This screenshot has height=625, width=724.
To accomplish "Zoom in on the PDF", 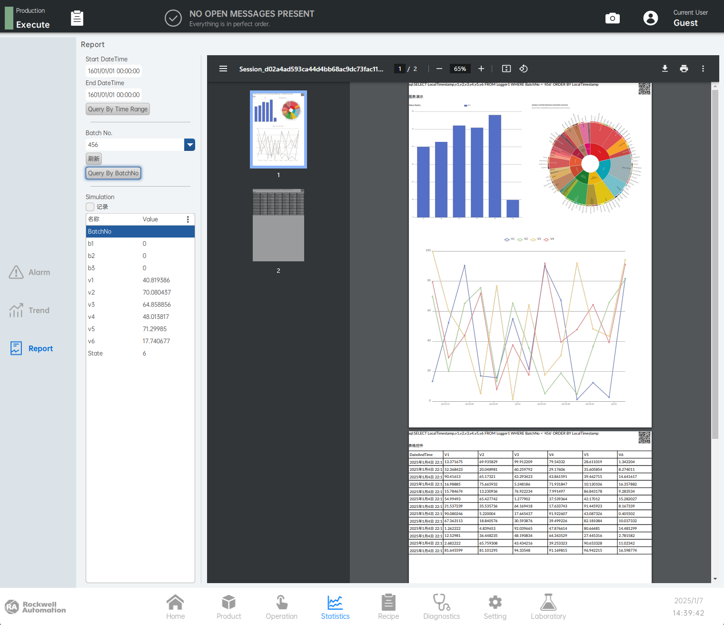I will pos(481,69).
